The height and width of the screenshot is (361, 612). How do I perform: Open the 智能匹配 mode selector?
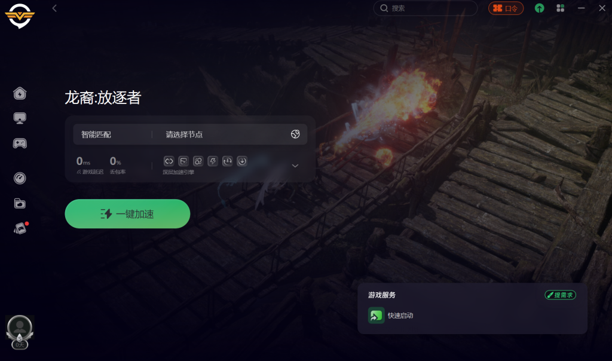pos(96,134)
